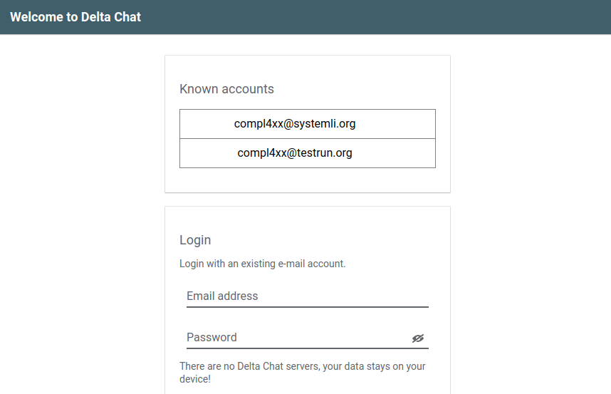
Task: Click the "Login" card heading
Action: [x=195, y=240]
